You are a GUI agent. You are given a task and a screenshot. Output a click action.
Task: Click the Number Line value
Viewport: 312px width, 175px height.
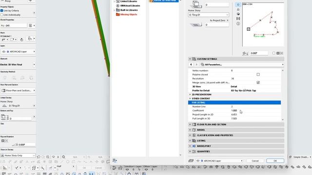click(232, 106)
